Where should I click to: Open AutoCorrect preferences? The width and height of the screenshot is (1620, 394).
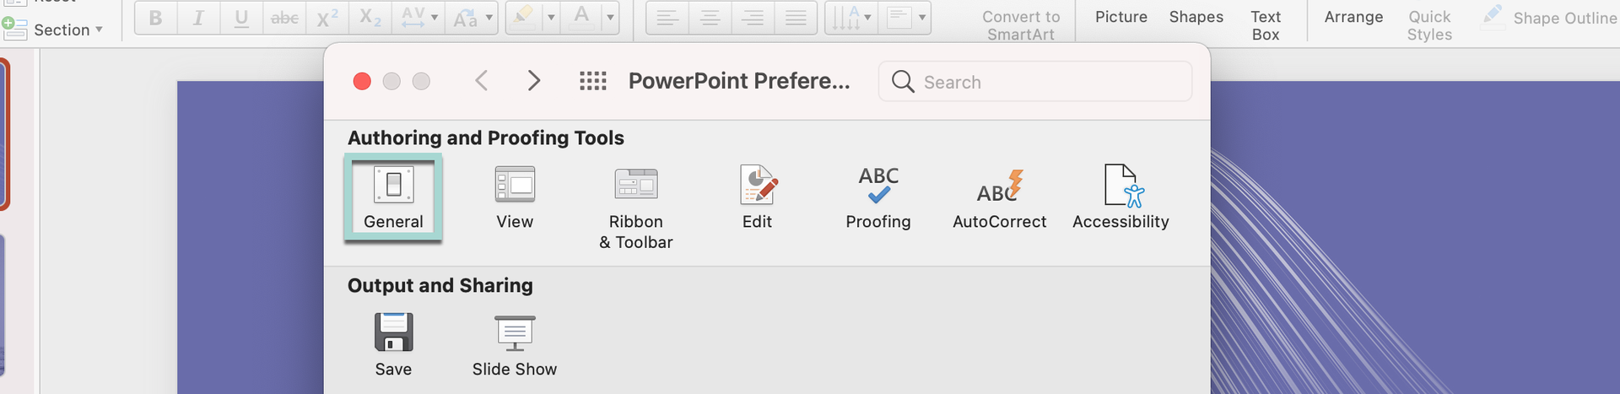[999, 197]
